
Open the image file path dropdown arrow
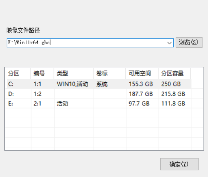pyautogui.click(x=170, y=43)
